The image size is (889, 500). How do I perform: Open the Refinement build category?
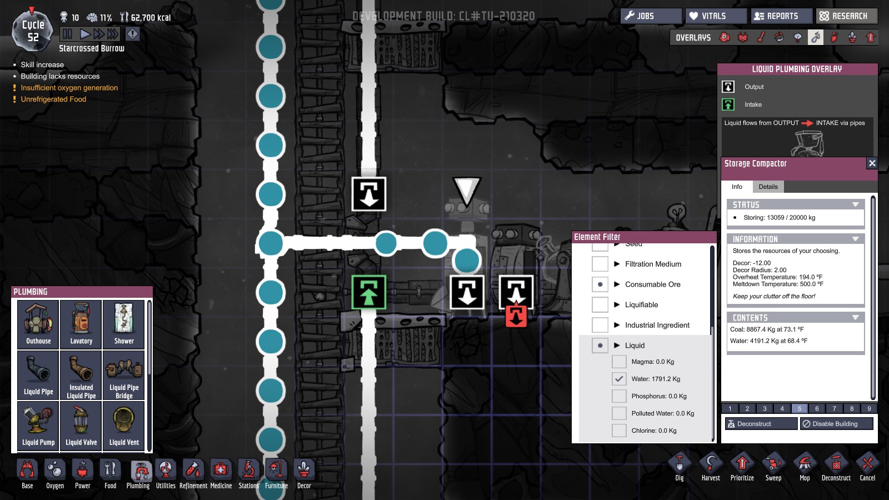[x=193, y=474]
